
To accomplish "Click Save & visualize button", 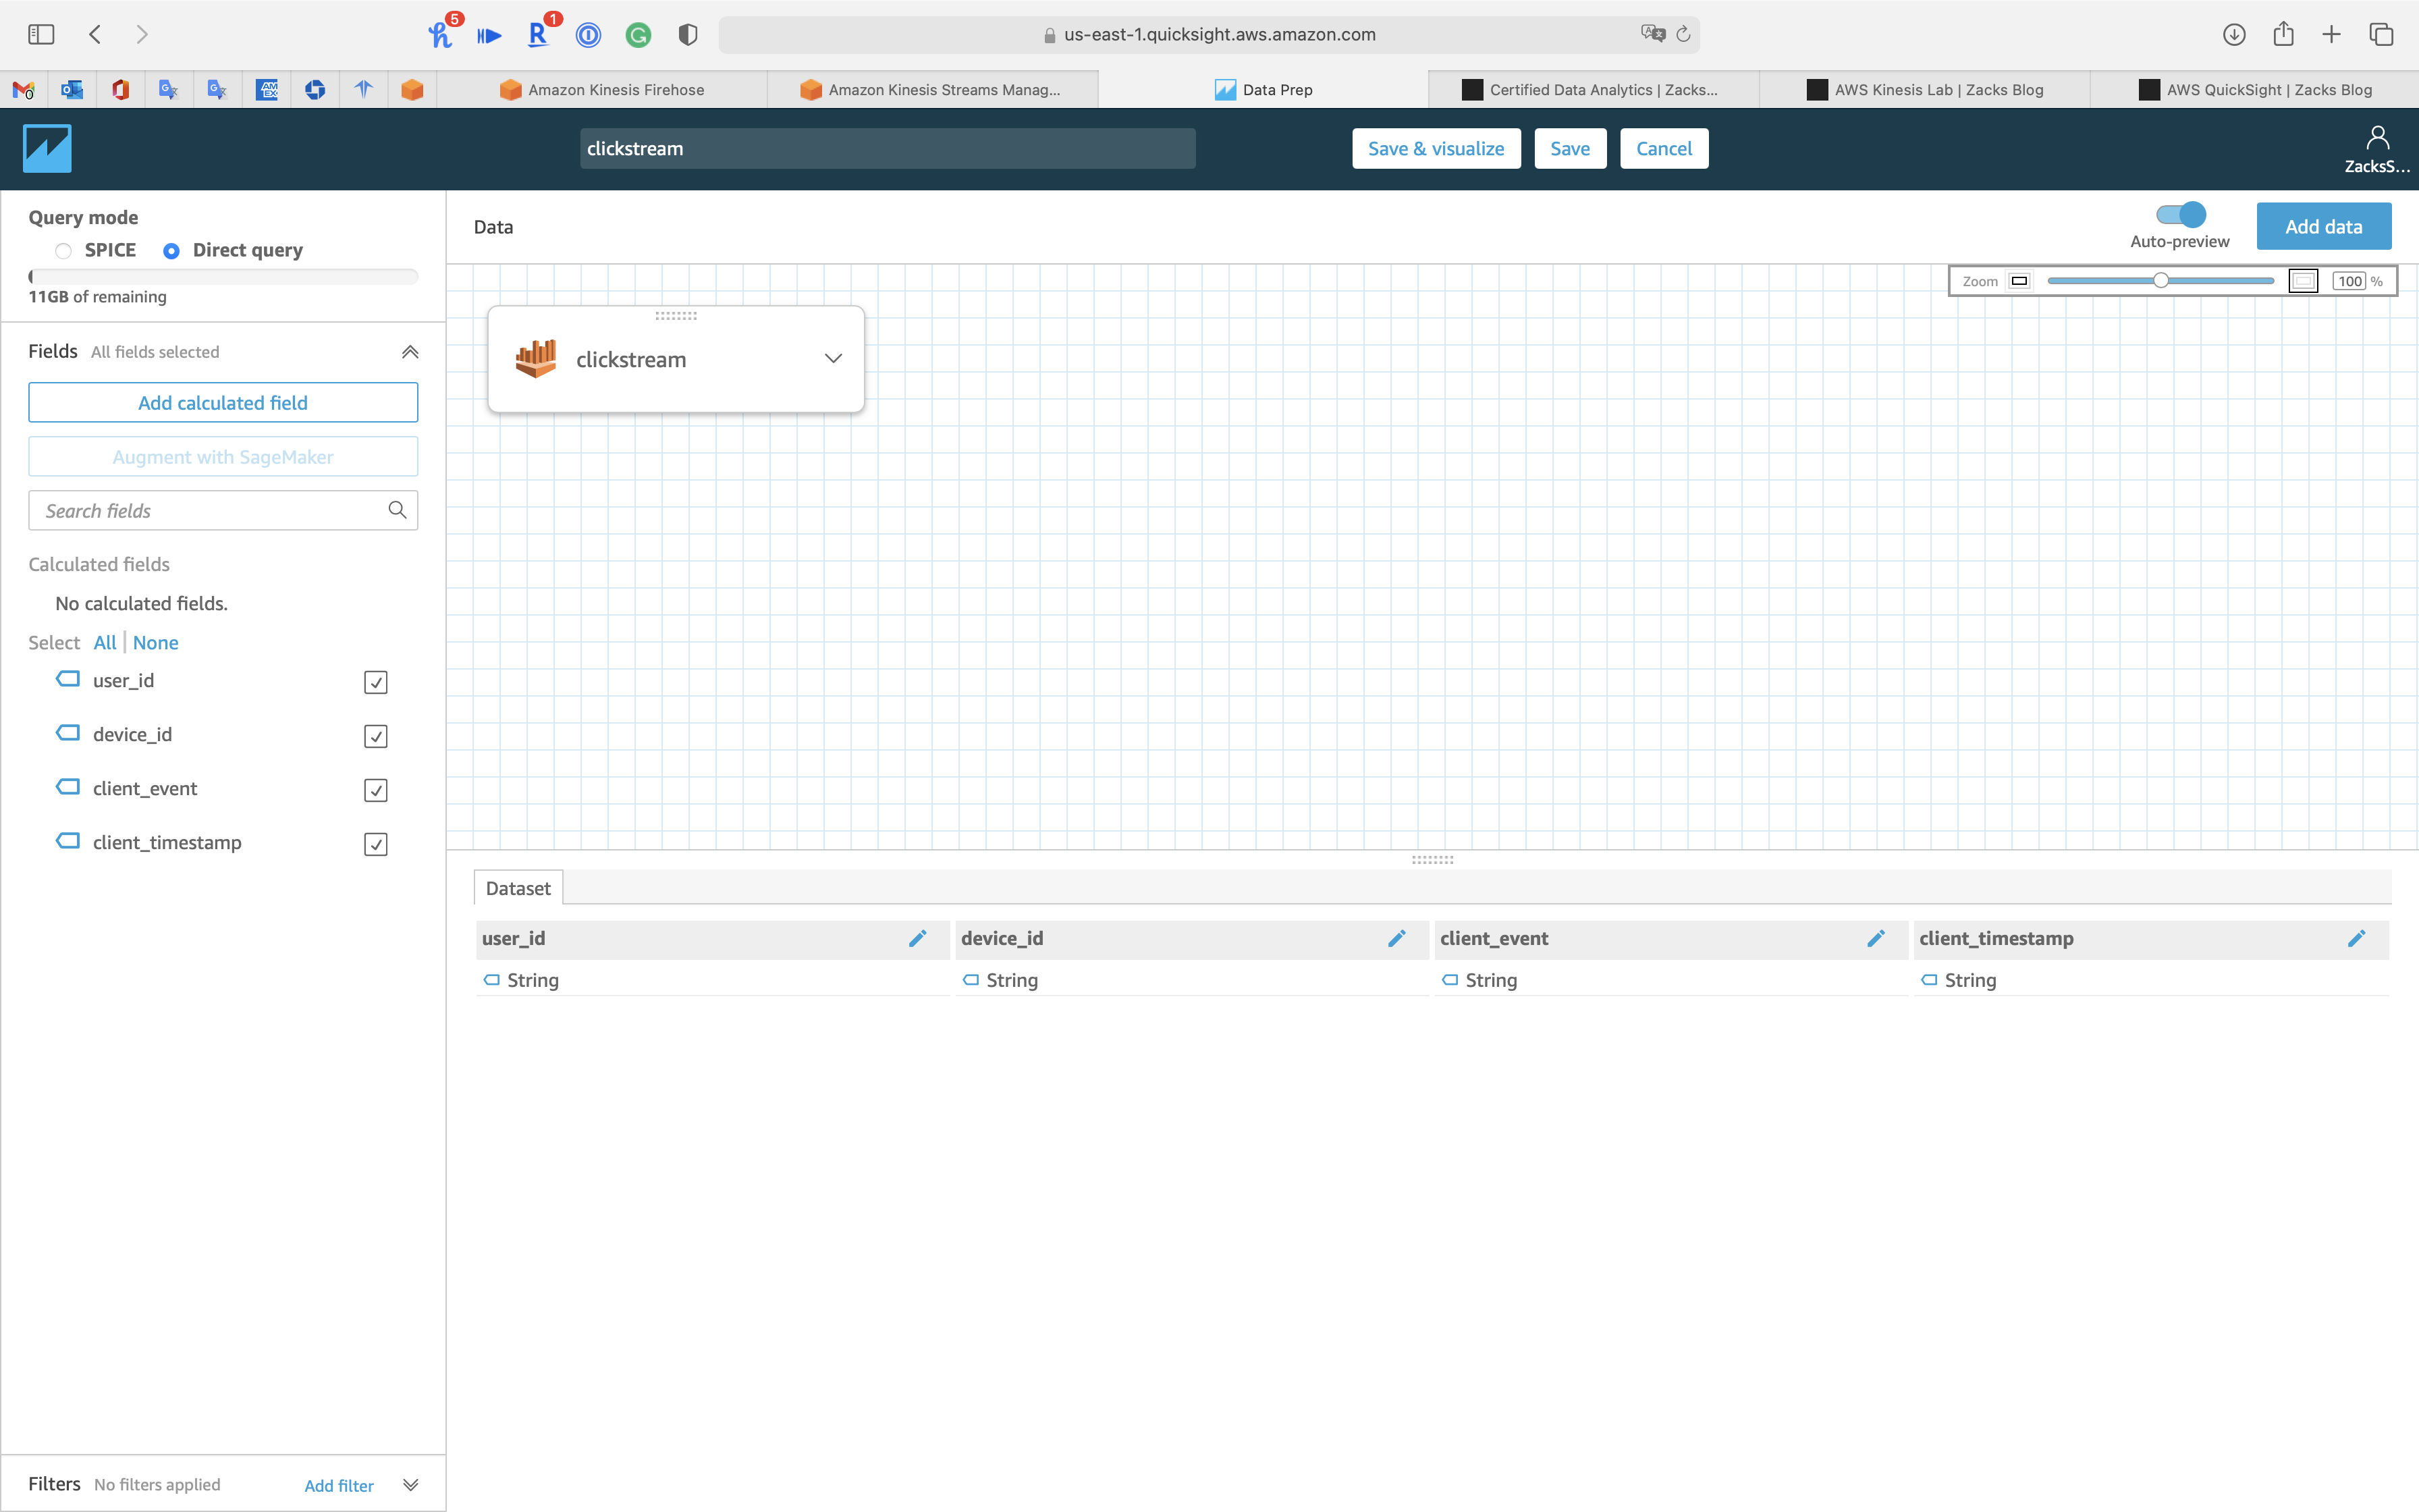I will pyautogui.click(x=1436, y=148).
